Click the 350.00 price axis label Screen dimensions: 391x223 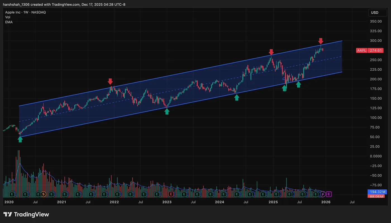[376, 21]
